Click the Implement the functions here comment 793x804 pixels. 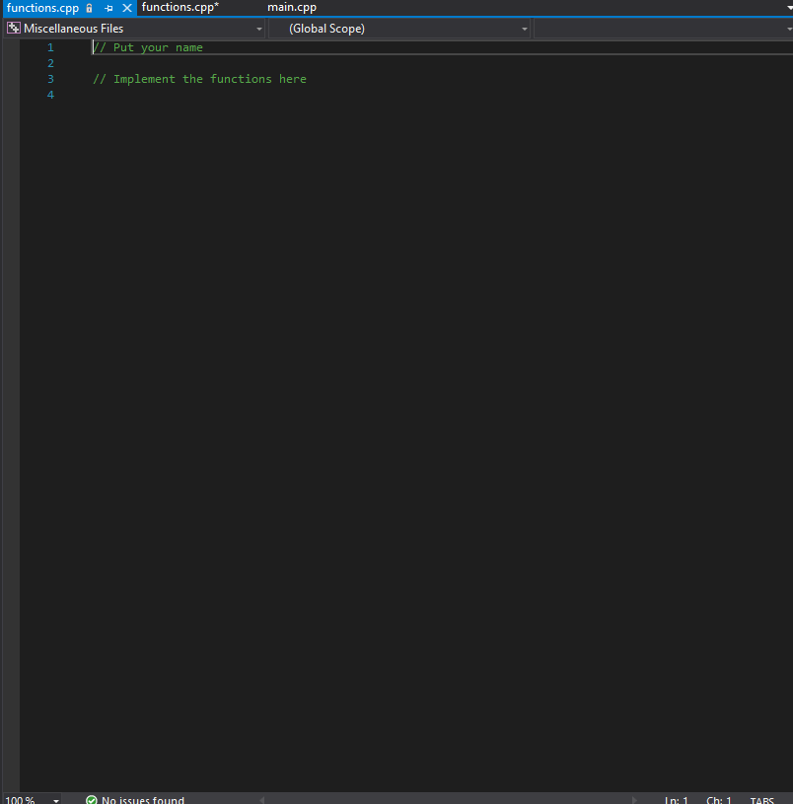point(199,78)
